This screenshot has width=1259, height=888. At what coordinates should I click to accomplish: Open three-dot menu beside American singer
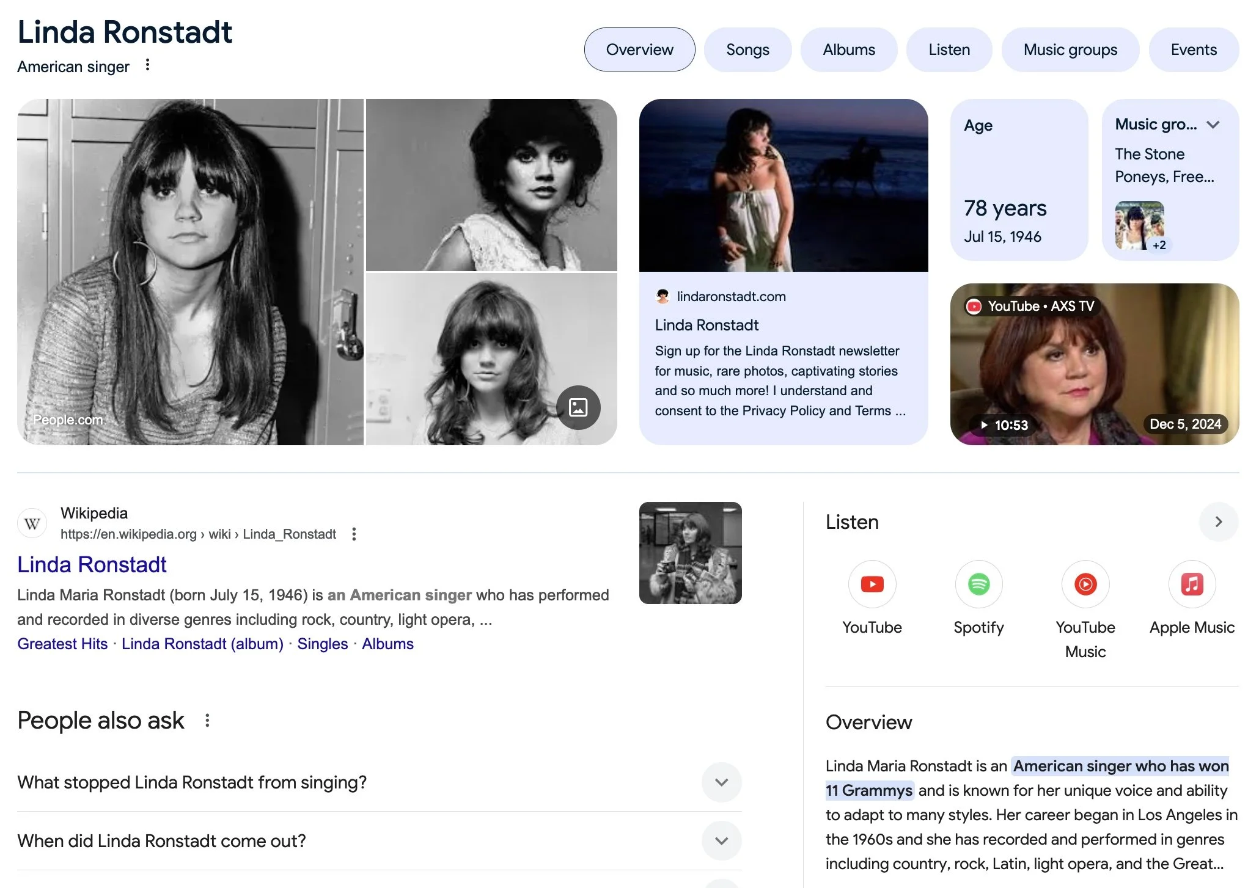tap(147, 65)
